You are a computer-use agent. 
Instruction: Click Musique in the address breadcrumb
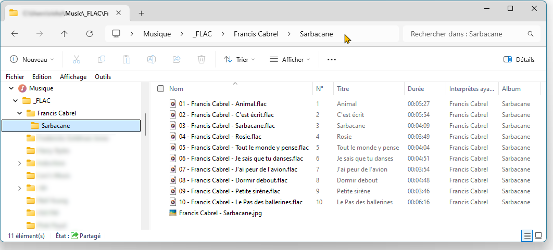click(157, 34)
